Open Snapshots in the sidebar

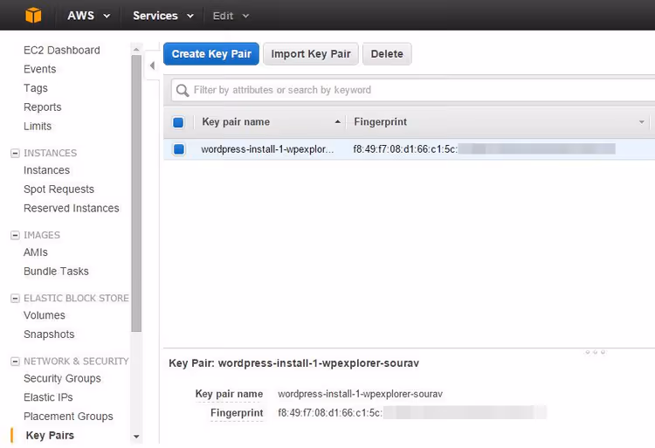click(49, 334)
